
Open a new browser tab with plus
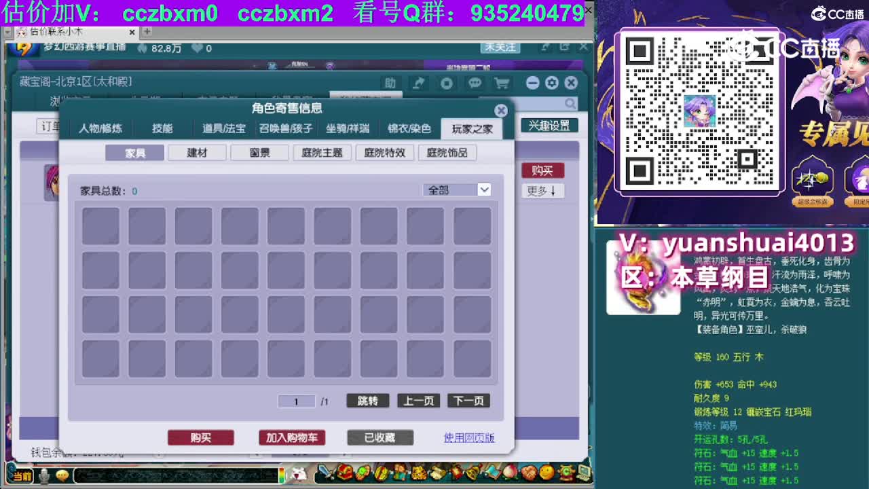[x=147, y=31]
